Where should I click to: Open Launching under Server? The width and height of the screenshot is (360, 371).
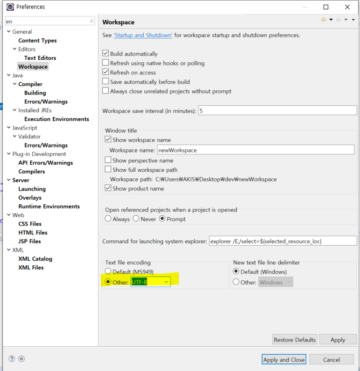tap(32, 189)
